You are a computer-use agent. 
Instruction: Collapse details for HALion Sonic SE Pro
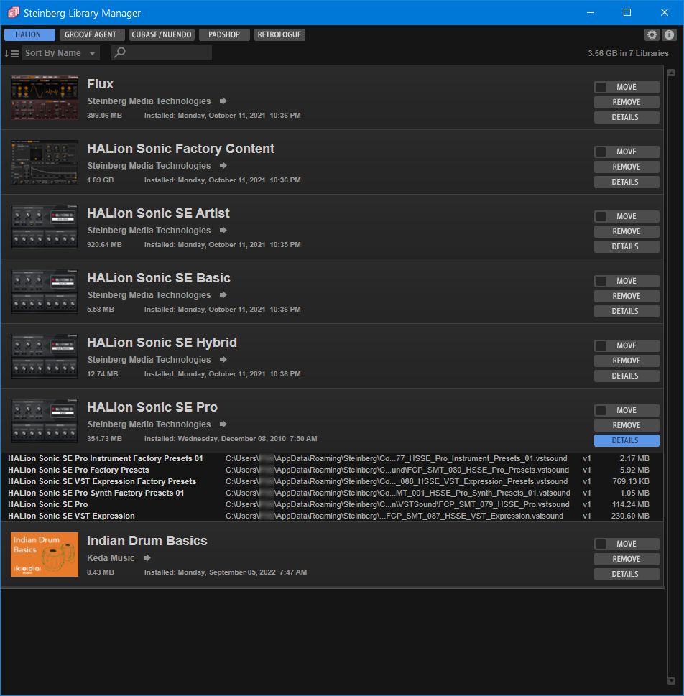tap(627, 441)
